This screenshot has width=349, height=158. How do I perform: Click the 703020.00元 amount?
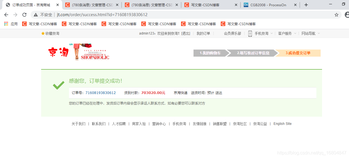[153, 93]
